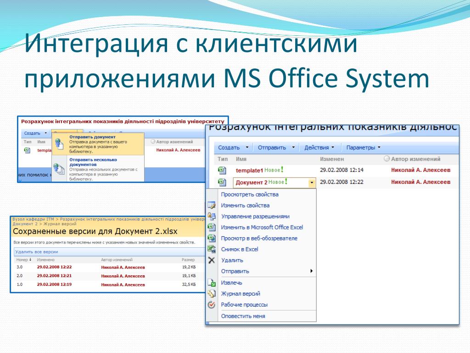Click the Снимок в Excel snapshot icon
The height and width of the screenshot is (353, 470).
212,249
